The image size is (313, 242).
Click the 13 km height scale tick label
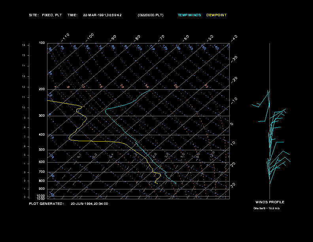click(24, 76)
